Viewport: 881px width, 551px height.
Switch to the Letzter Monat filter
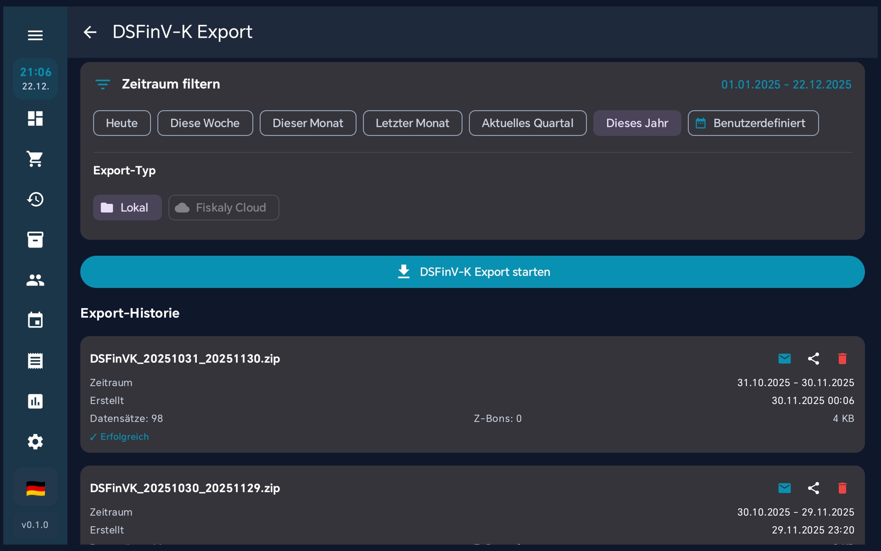(413, 123)
